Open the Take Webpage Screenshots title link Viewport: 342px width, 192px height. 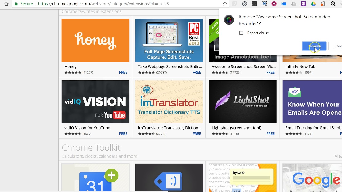[170, 67]
